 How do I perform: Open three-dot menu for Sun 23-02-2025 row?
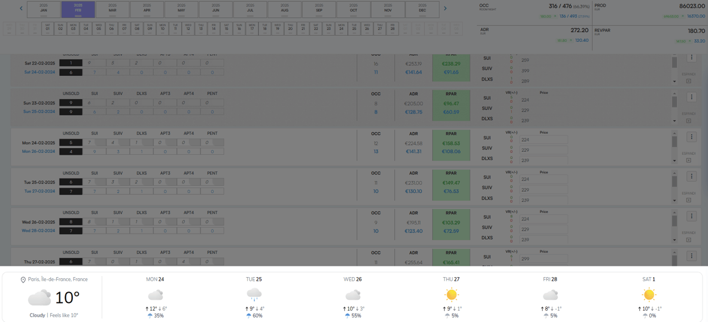(x=691, y=97)
